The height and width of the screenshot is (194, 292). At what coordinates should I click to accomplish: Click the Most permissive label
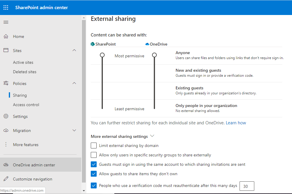(x=129, y=56)
